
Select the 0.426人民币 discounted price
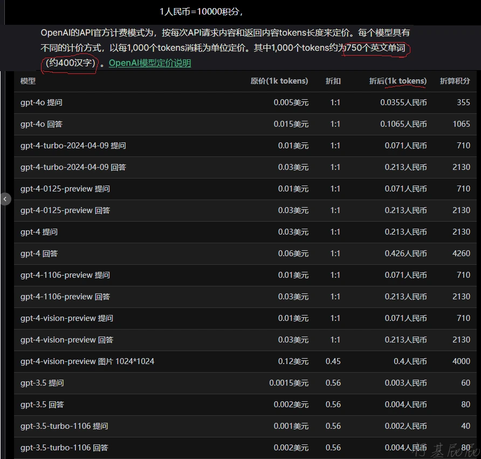pyautogui.click(x=406, y=254)
